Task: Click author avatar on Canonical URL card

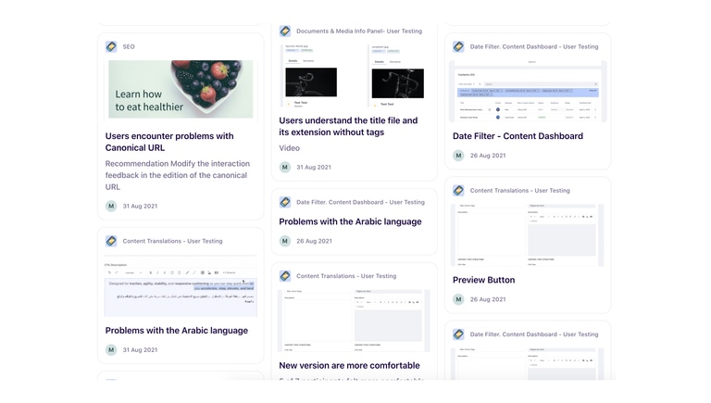Action: tap(111, 207)
